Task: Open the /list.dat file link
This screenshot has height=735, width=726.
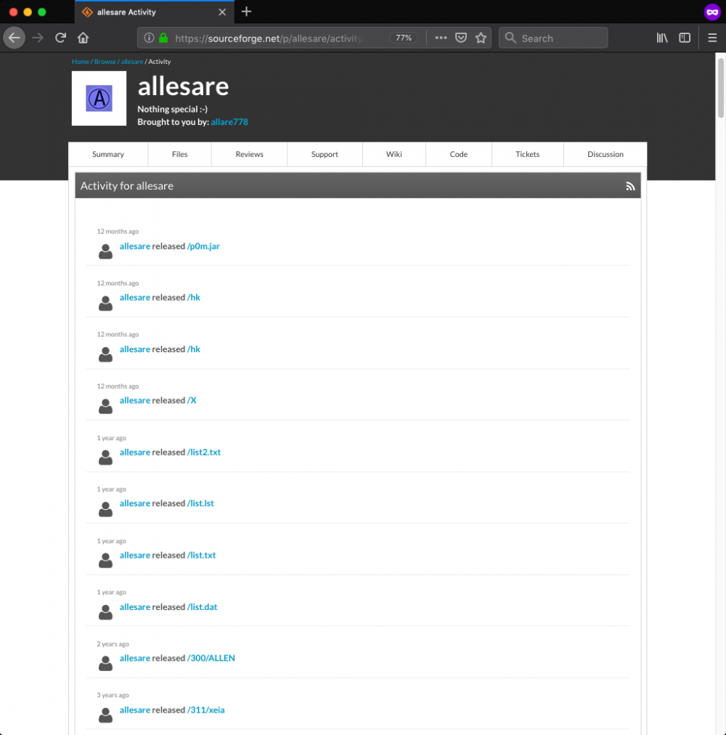Action: 203,607
